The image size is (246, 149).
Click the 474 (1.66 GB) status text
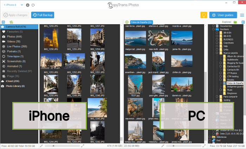coord(115,146)
